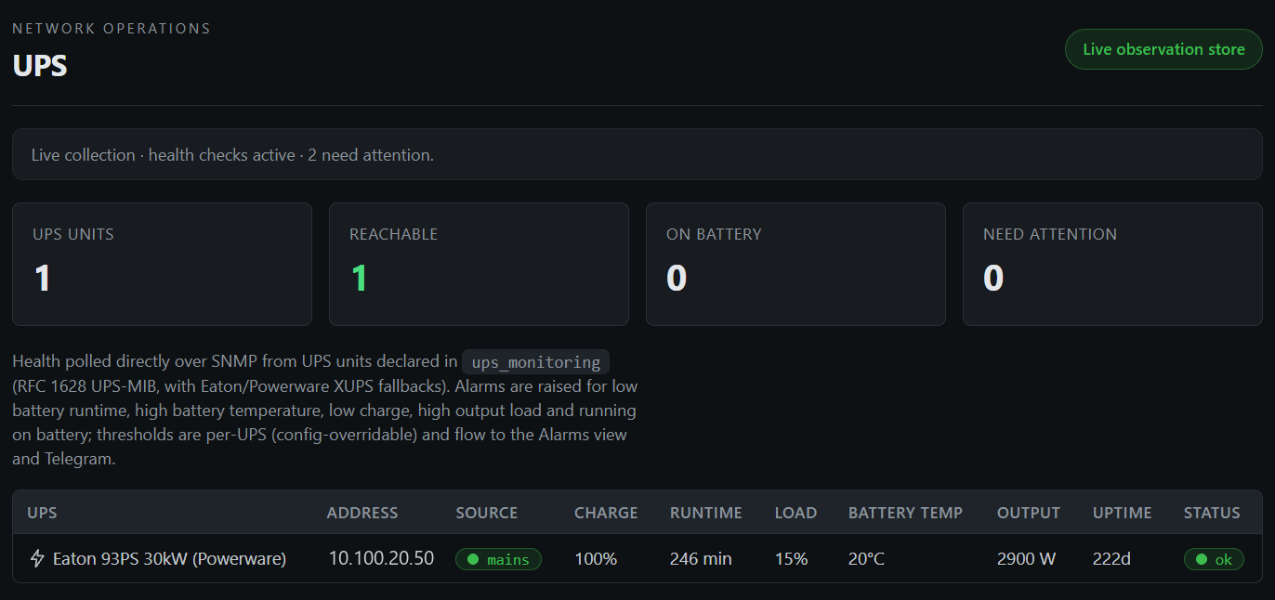Click the Live observation store badge
Screen dimensions: 1275x600
click(x=1163, y=49)
